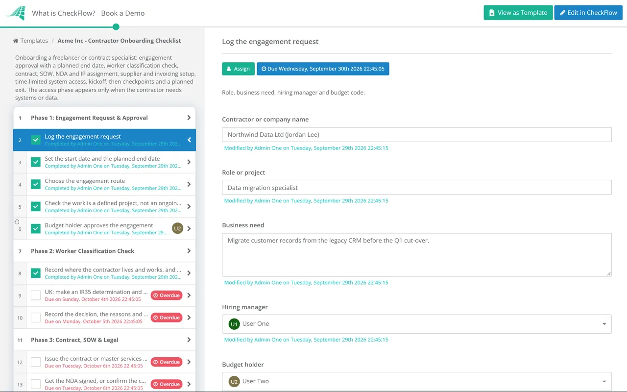Click the U2 avatar in Budget holder field
Viewport: 627px width, 392px height.
tap(234, 381)
